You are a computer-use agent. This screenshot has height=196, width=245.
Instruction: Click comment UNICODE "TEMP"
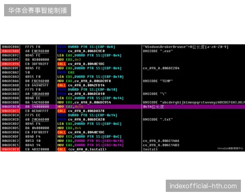pyautogui.click(x=158, y=81)
